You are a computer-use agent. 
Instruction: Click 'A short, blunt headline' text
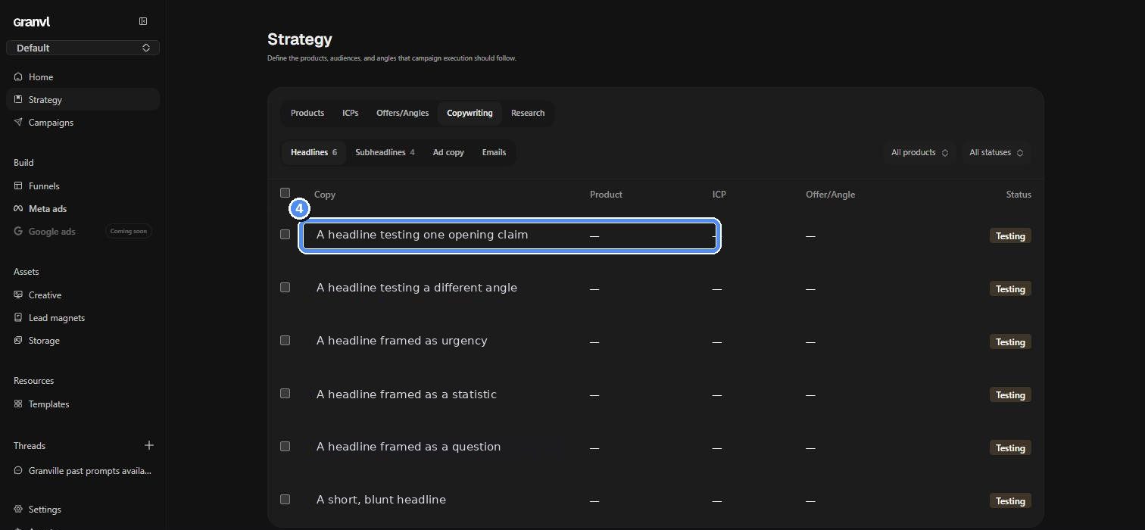coord(381,500)
